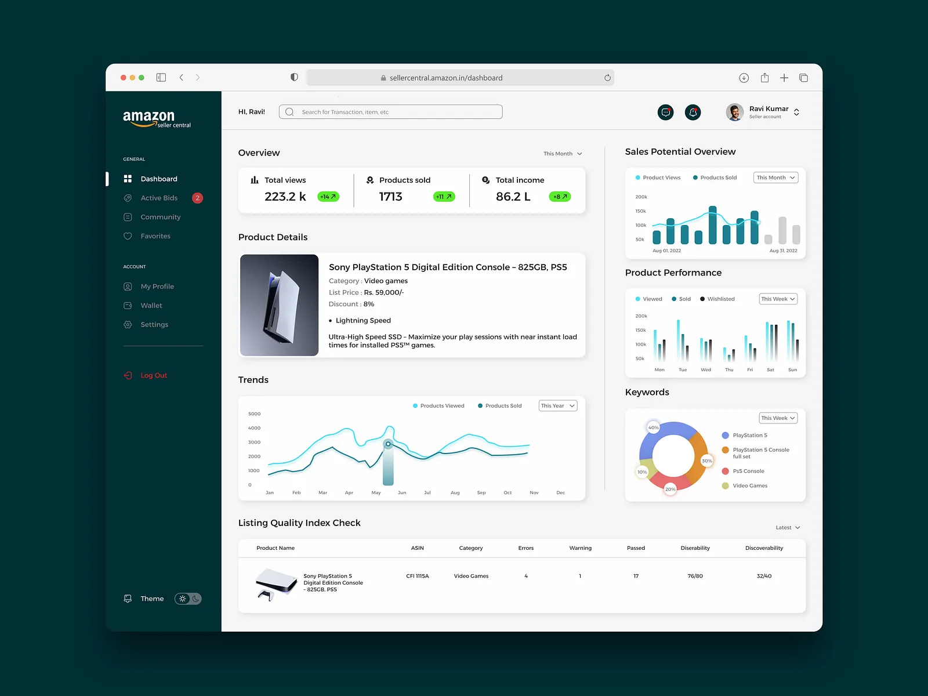Viewport: 928px width, 696px height.
Task: Toggle the browser sidebar icon
Action: (x=161, y=78)
